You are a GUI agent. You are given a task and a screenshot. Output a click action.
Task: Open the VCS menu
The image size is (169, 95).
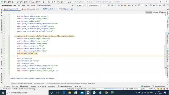point(58,2)
